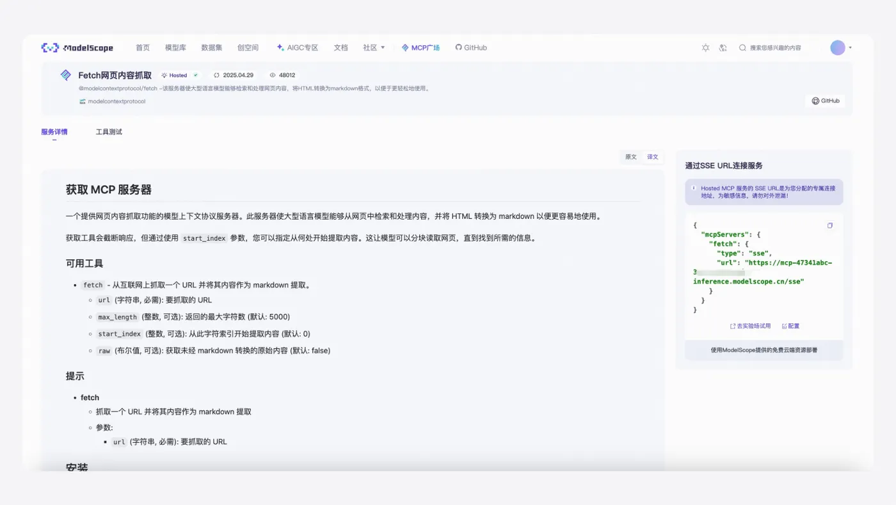Click the 获取 MCP 服务器 heading

click(x=109, y=189)
